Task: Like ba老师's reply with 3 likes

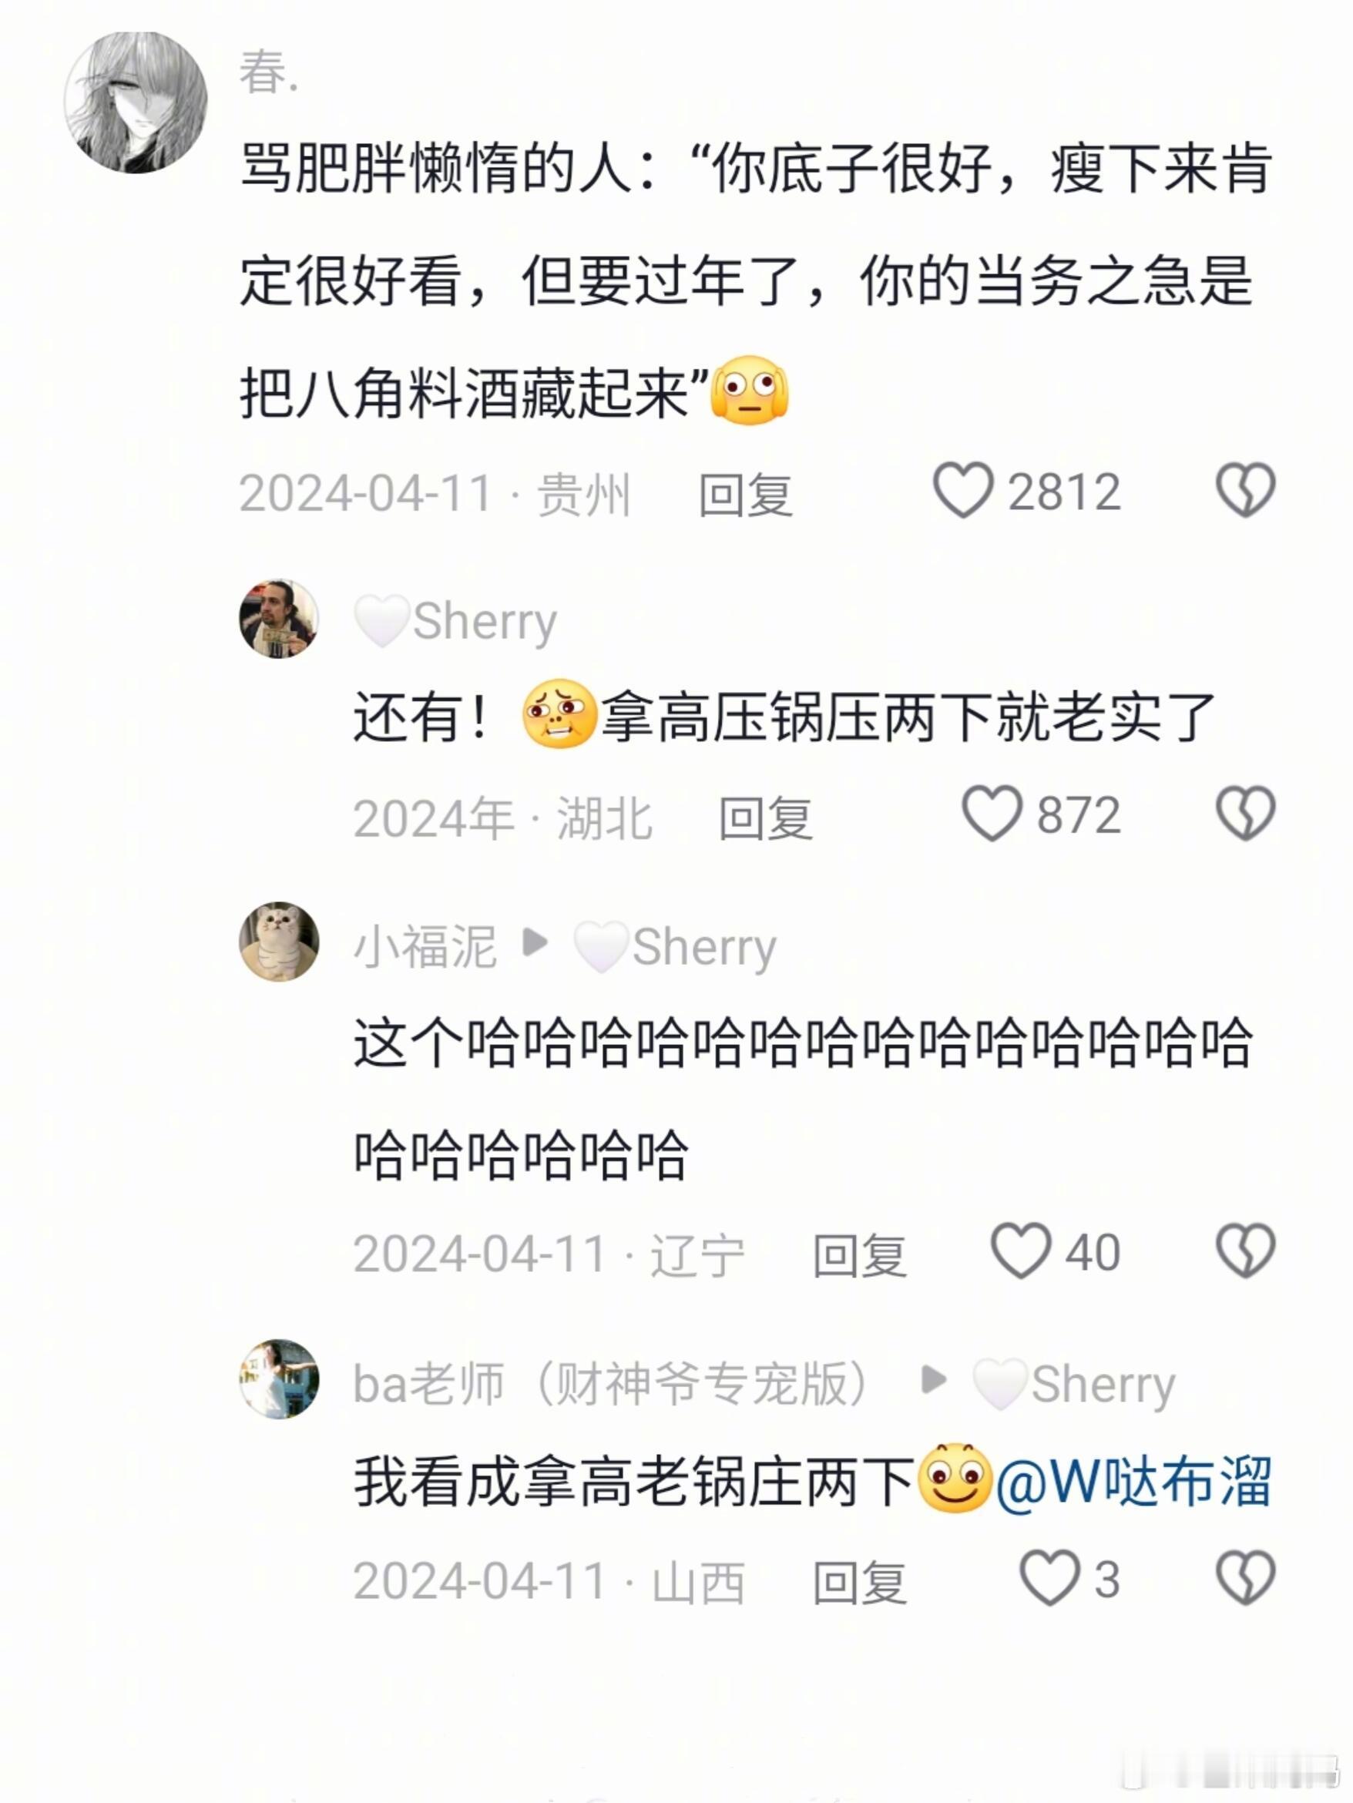Action: (1049, 1579)
